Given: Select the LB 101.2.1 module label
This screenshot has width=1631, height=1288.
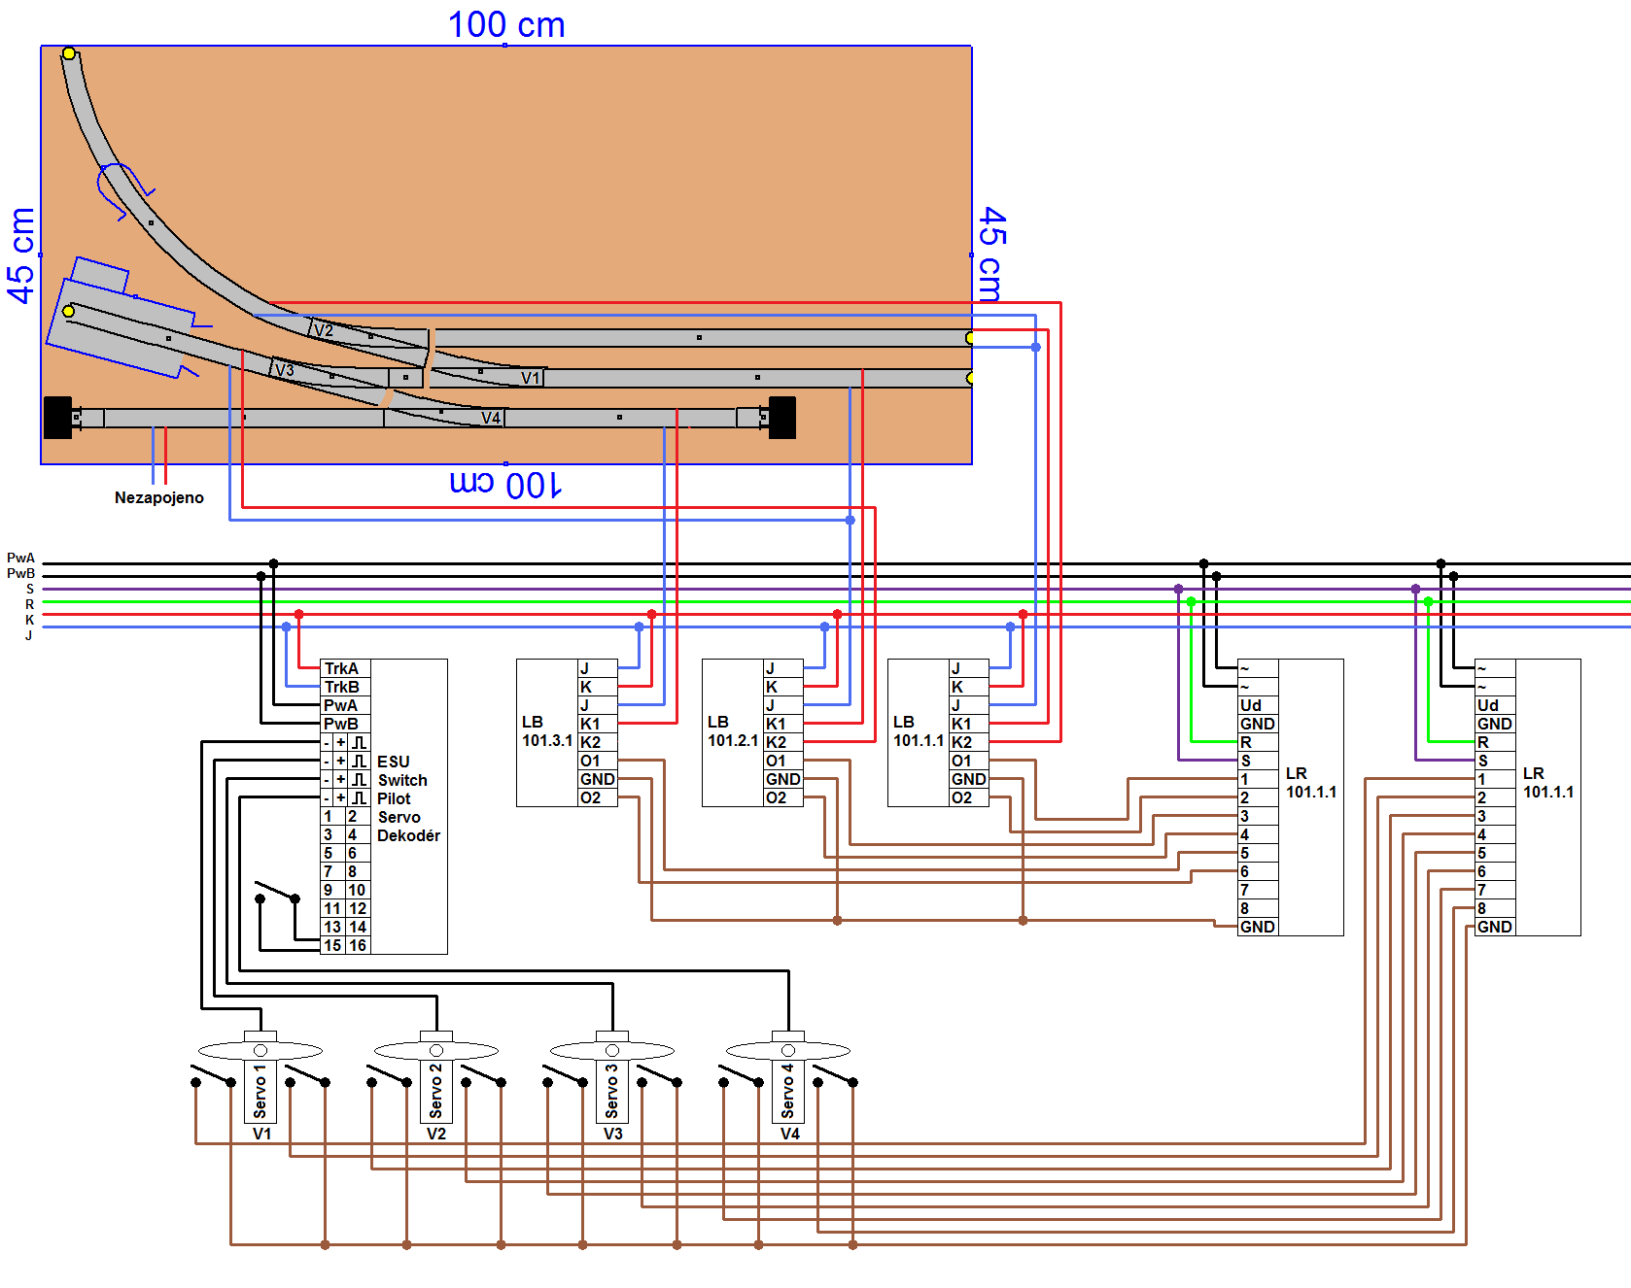Looking at the screenshot, I should point(733,731).
